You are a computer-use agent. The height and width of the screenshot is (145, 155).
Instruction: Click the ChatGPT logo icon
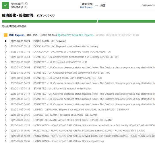[59, 35]
